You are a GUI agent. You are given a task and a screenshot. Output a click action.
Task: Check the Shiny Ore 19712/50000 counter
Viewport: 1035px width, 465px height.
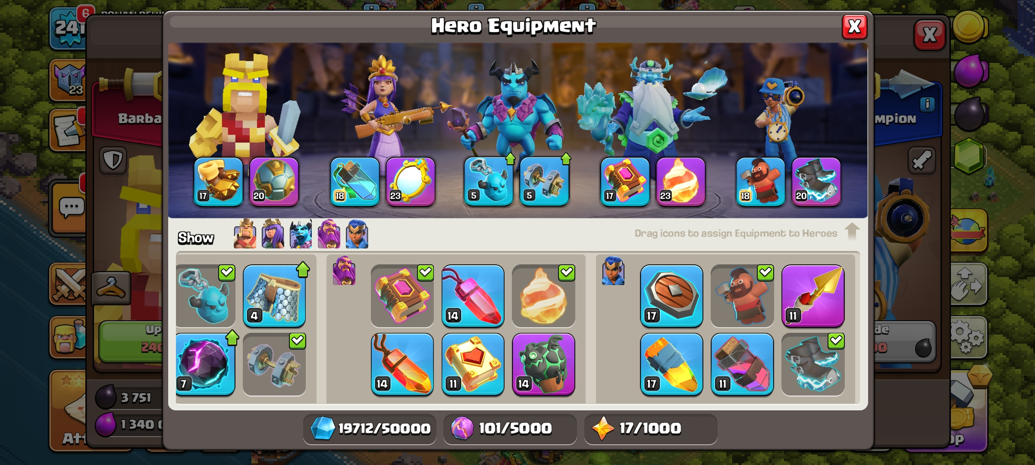coord(370,428)
